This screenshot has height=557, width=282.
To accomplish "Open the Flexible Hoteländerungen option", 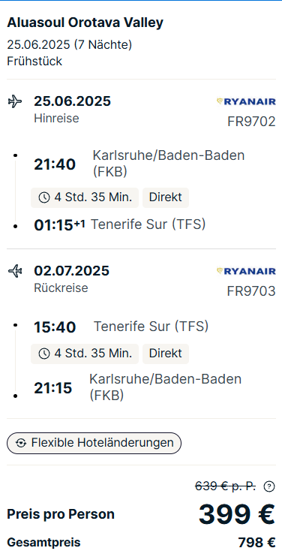I will 94,443.
